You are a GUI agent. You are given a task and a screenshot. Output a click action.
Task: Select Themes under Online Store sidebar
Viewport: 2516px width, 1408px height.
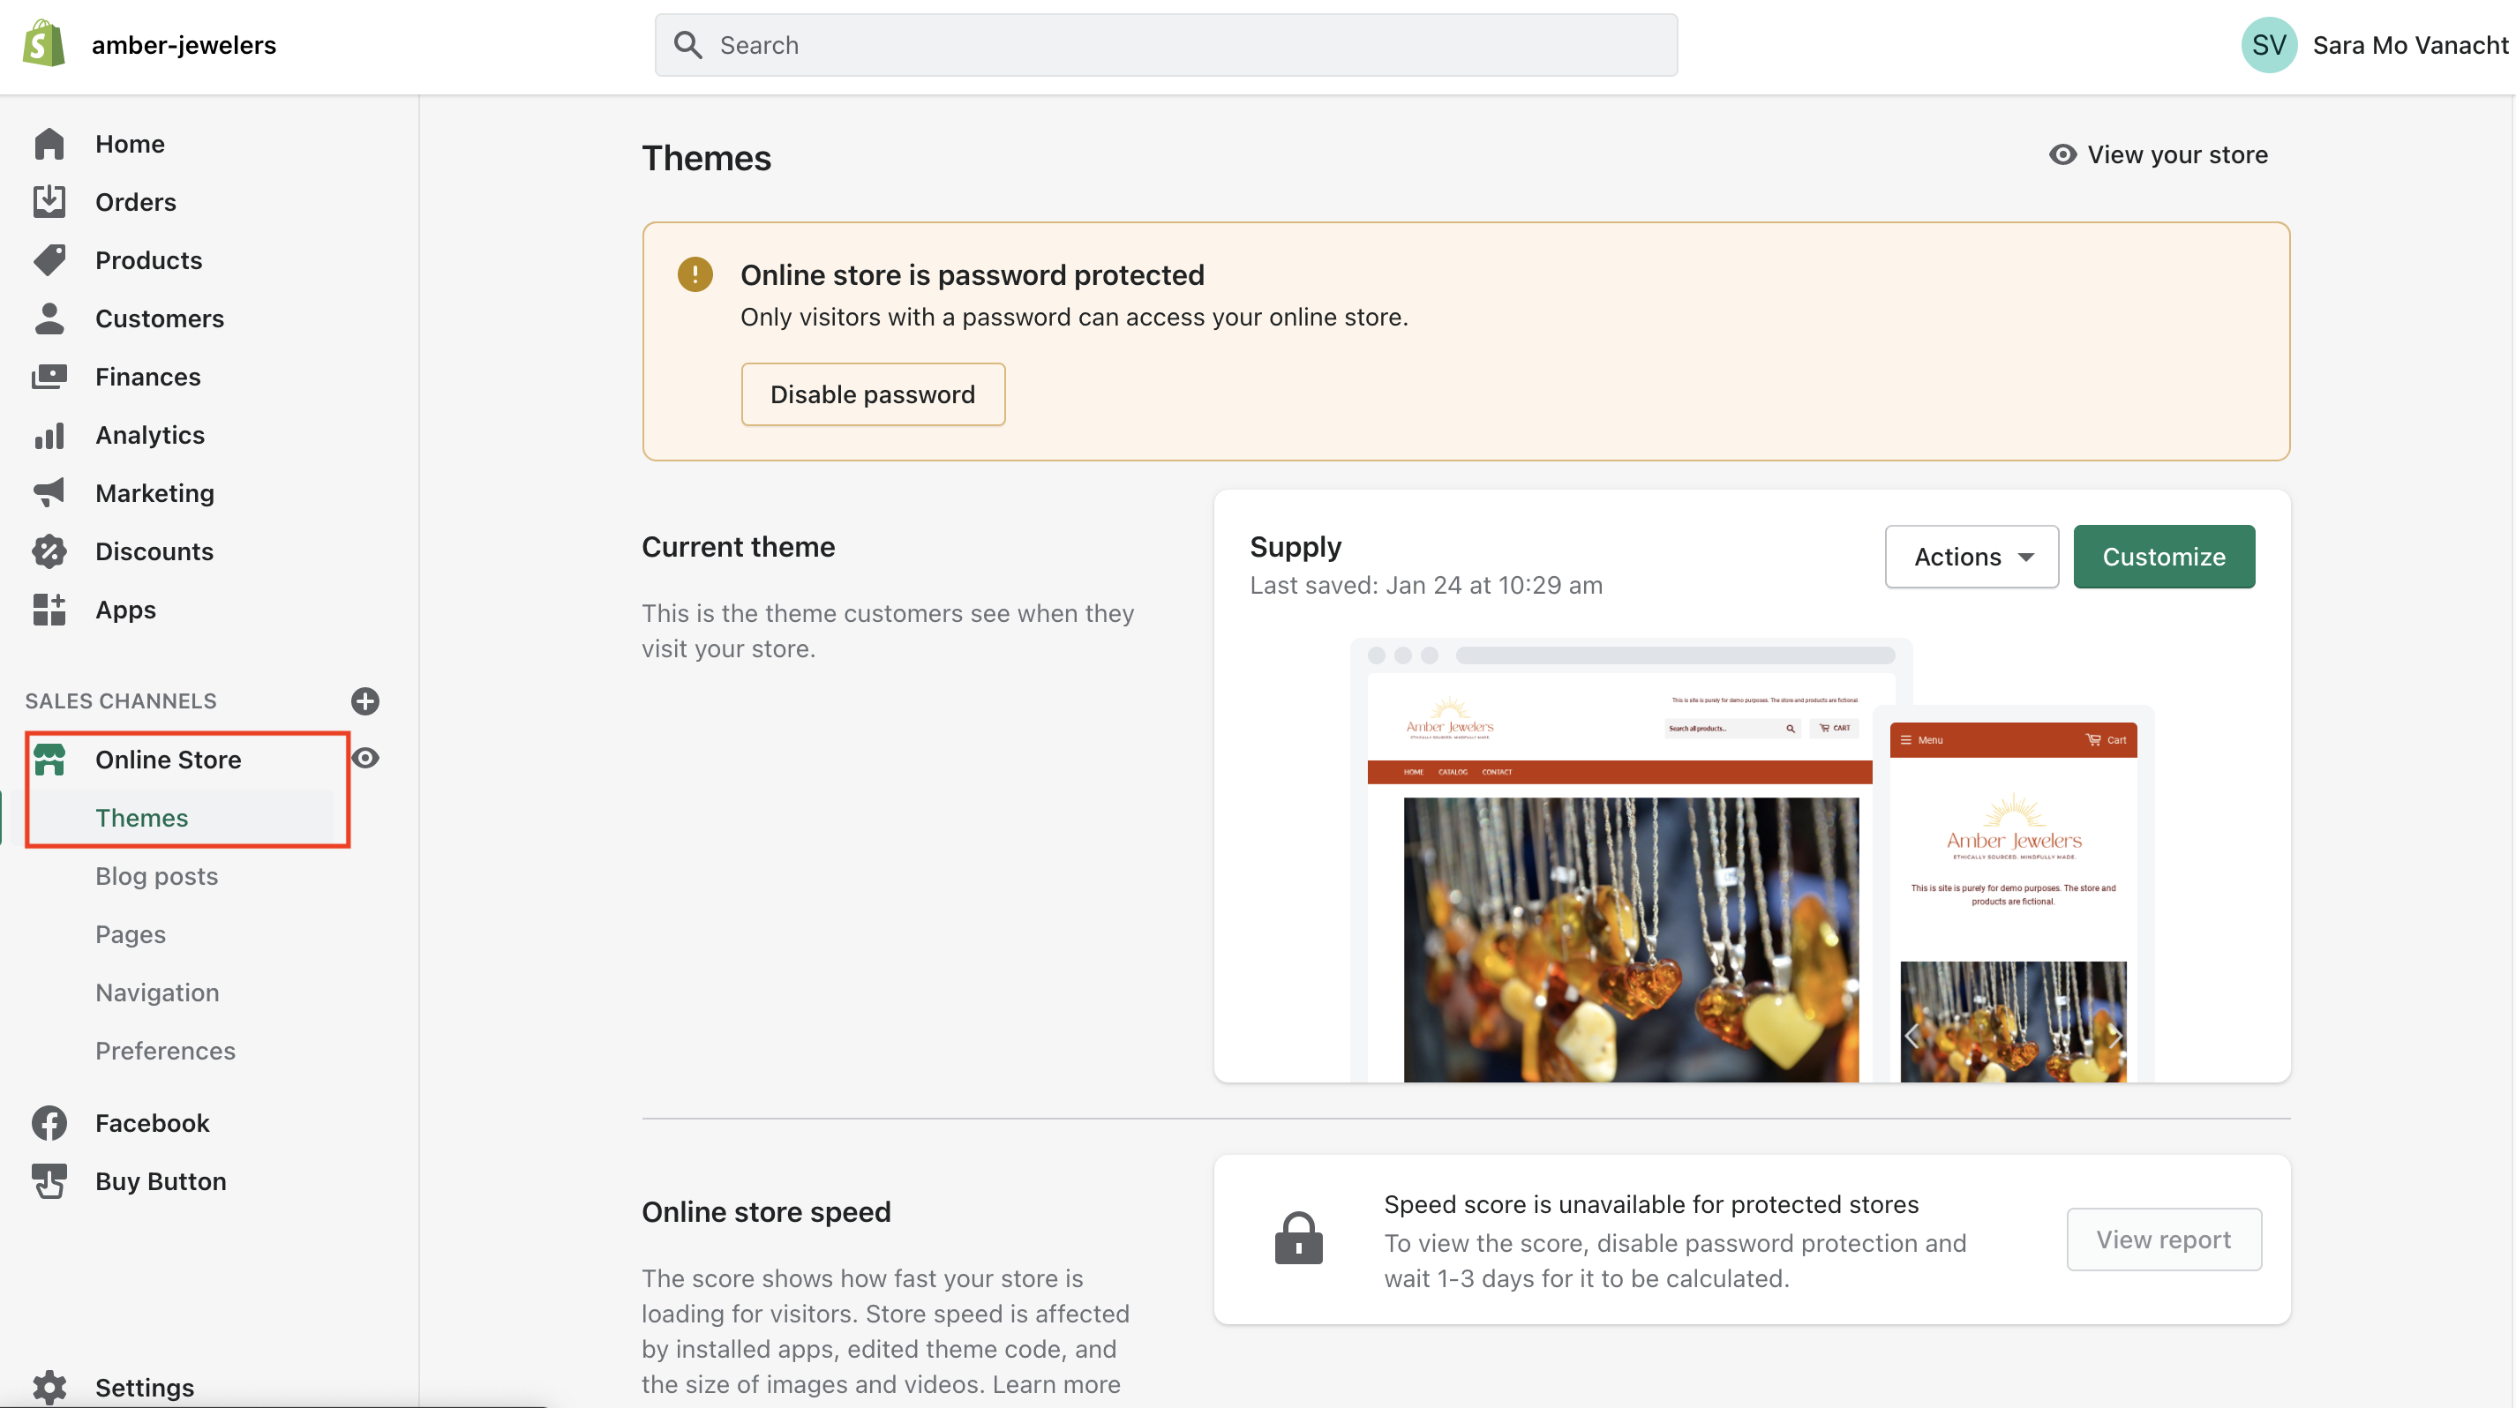144,817
